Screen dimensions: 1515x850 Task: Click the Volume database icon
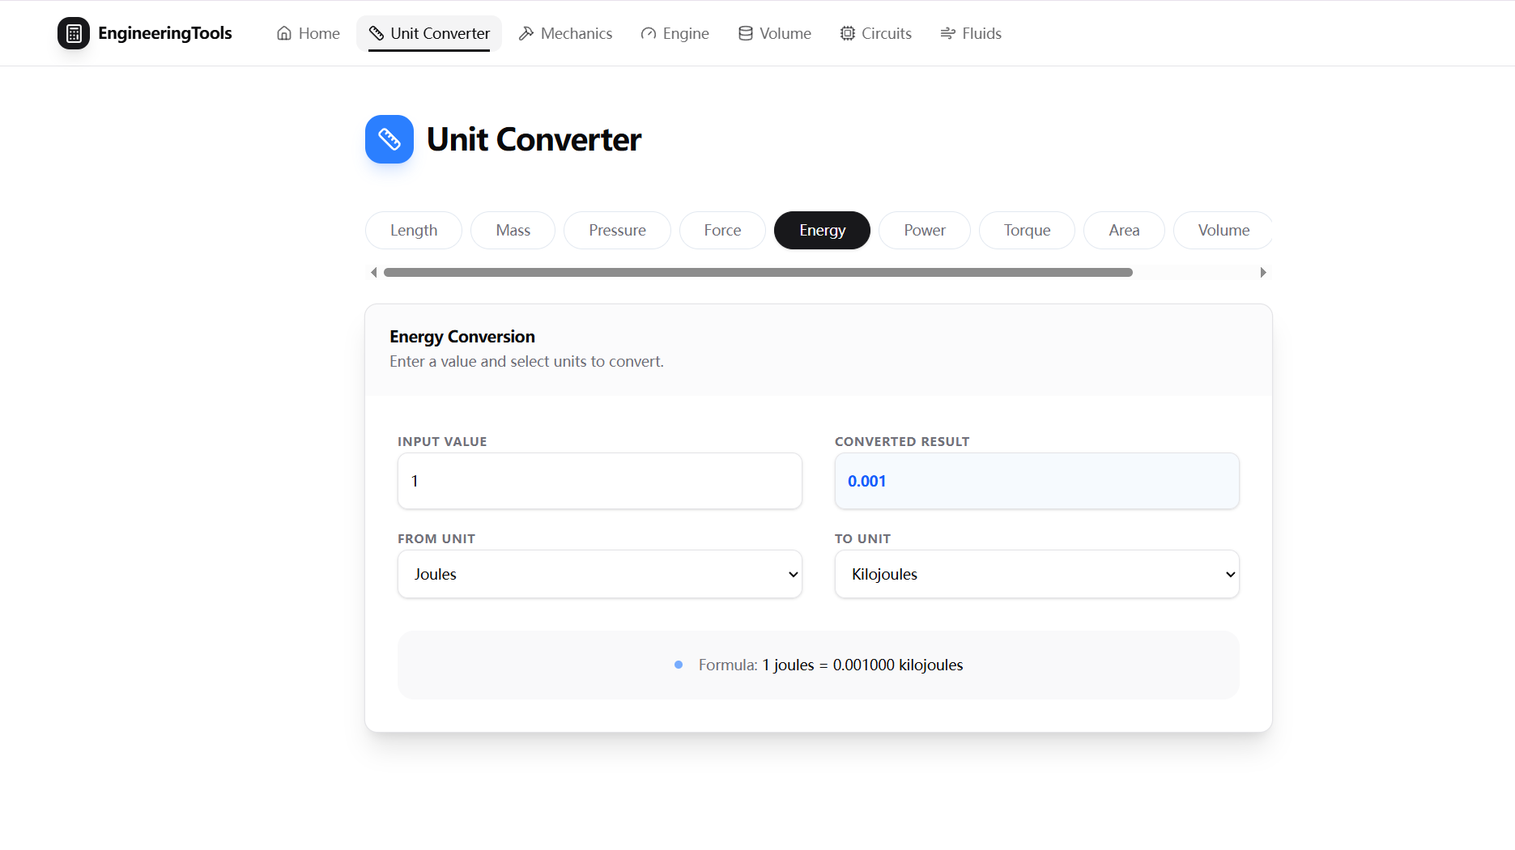click(x=745, y=33)
